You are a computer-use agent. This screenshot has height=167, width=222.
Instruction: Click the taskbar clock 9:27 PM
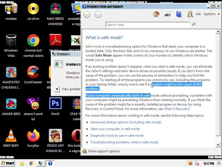coord(209,164)
